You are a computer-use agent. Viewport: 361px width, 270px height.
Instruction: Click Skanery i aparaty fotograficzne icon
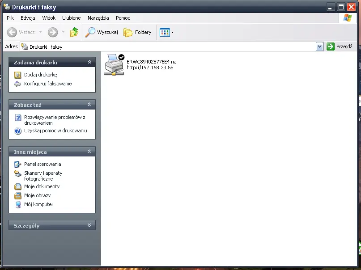pos(18,173)
